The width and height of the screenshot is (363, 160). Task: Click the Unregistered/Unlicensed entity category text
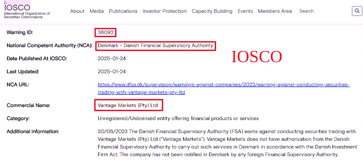(x=178, y=119)
